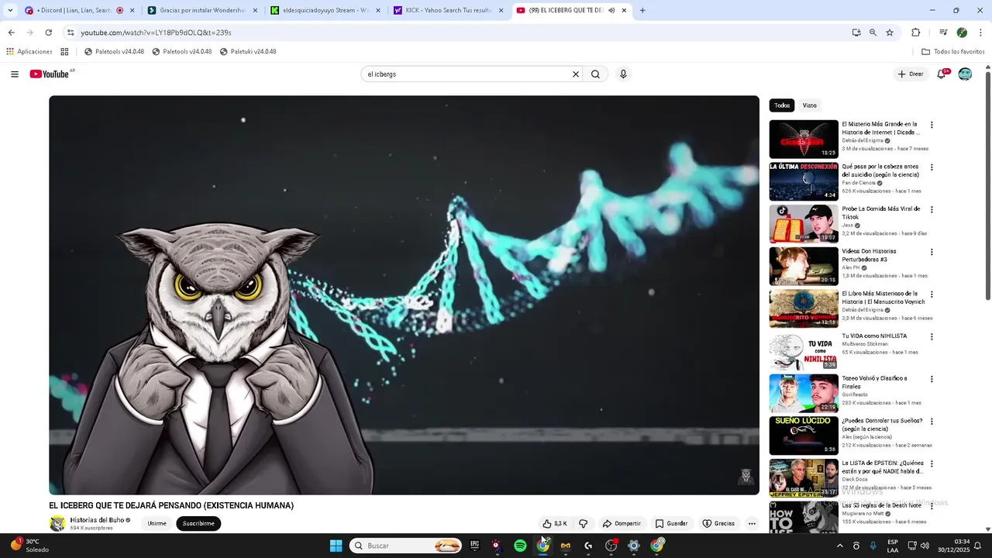
Task: Open YouTube notifications bell
Action: 942,74
